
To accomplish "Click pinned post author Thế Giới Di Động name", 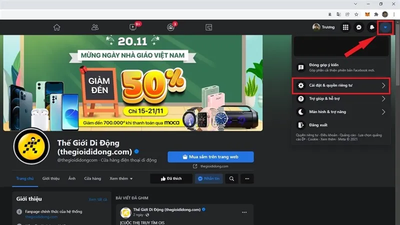I will click(167, 209).
